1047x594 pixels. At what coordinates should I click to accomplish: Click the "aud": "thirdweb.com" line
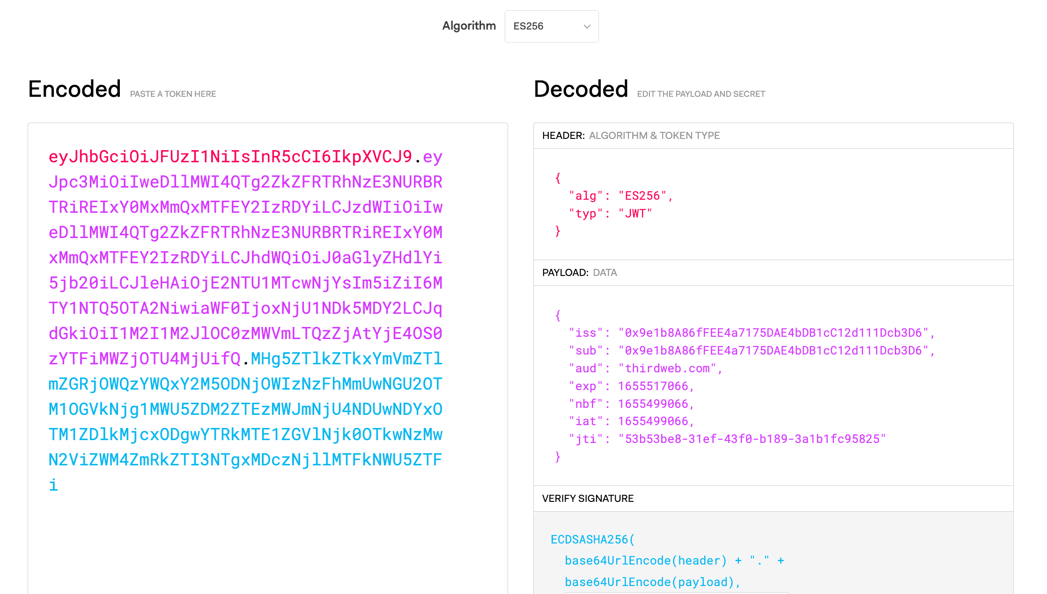click(645, 369)
